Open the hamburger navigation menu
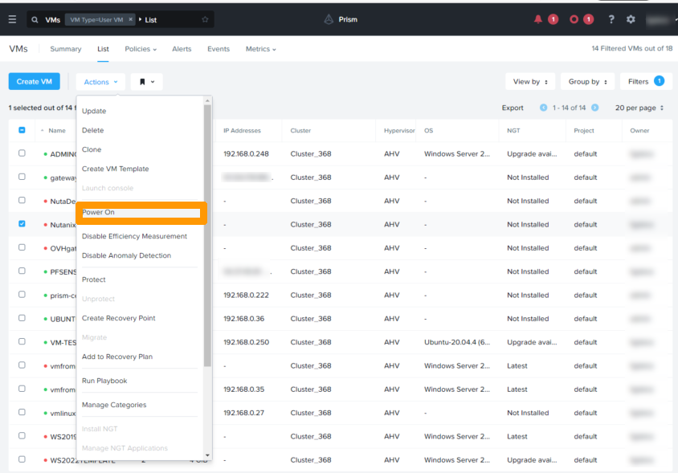Image resolution: width=678 pixels, height=473 pixels. [12, 19]
